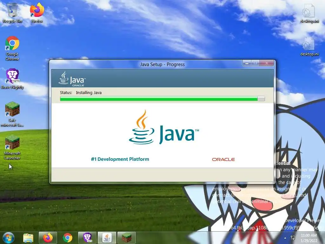
Task: Open the taskbar clock showing 11:00 AM
Action: [x=309, y=238]
